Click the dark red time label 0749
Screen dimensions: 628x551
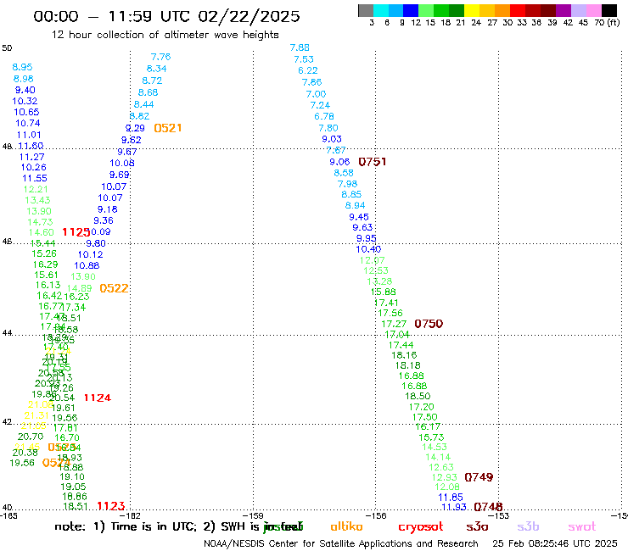click(x=479, y=477)
